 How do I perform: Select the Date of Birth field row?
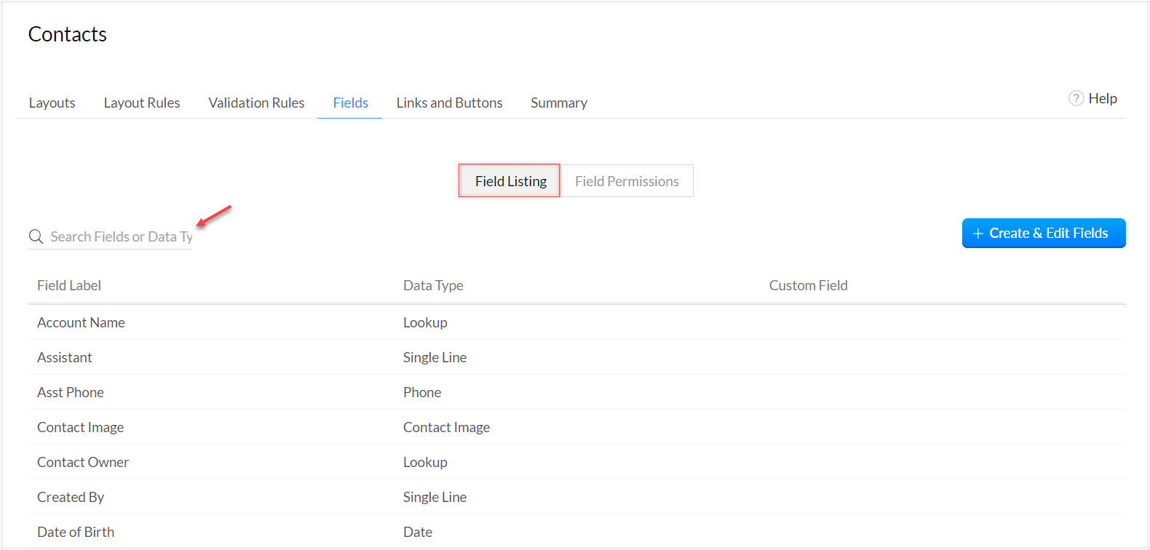pyautogui.click(x=76, y=532)
